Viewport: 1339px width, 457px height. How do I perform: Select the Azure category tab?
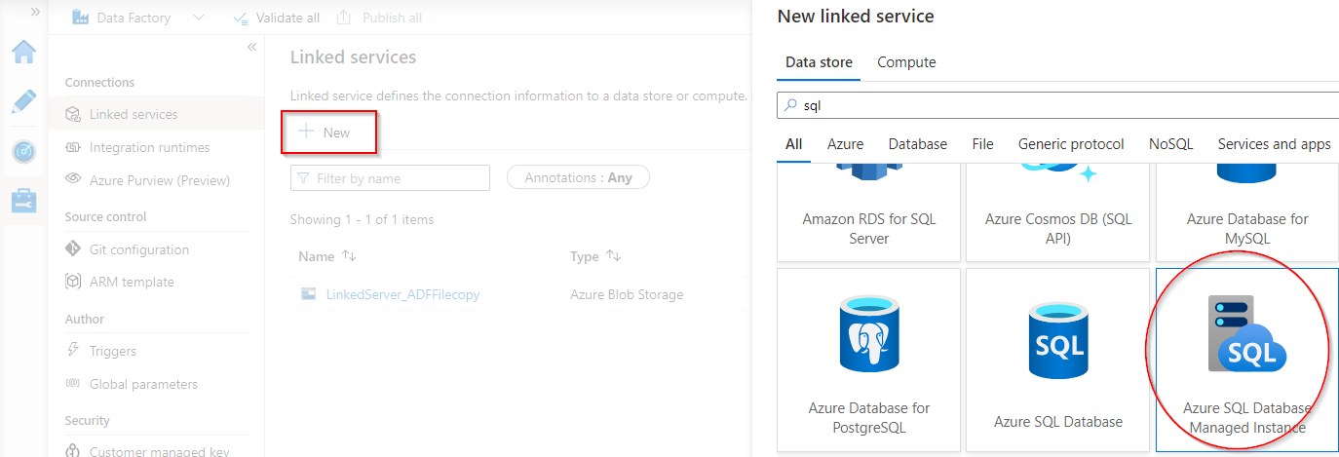(x=845, y=144)
